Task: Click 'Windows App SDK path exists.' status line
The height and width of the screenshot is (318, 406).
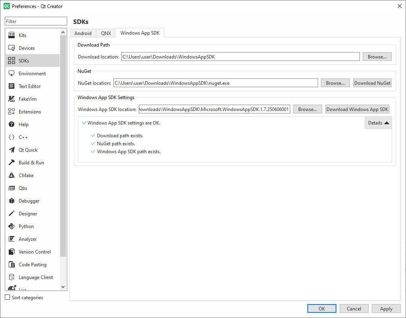Action: coord(129,152)
